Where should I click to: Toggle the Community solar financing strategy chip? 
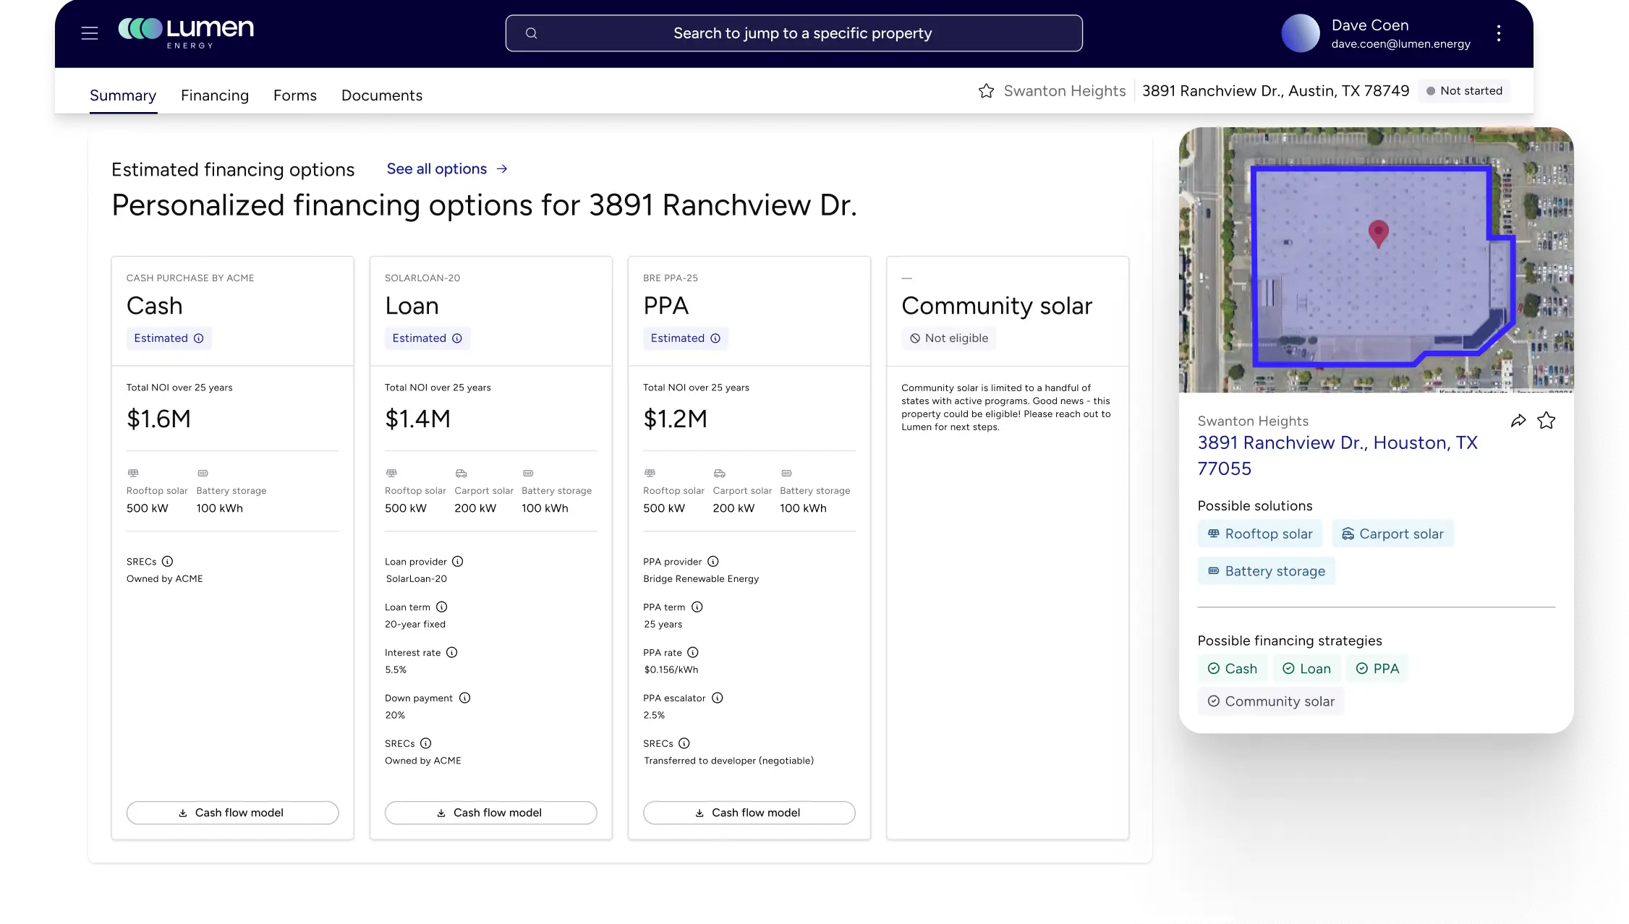[x=1271, y=701]
